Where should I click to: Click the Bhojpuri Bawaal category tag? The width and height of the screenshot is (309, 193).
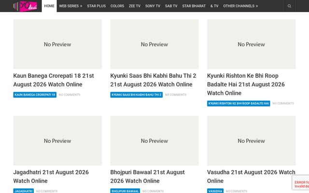coord(125,191)
